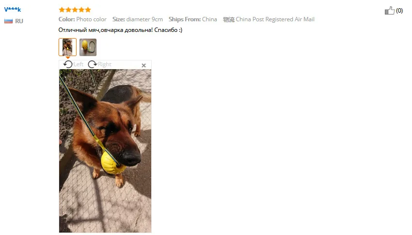Image resolution: width=412 pixels, height=235 pixels.
Task: Click the enlarged German shepherd photo
Action: pos(105,151)
